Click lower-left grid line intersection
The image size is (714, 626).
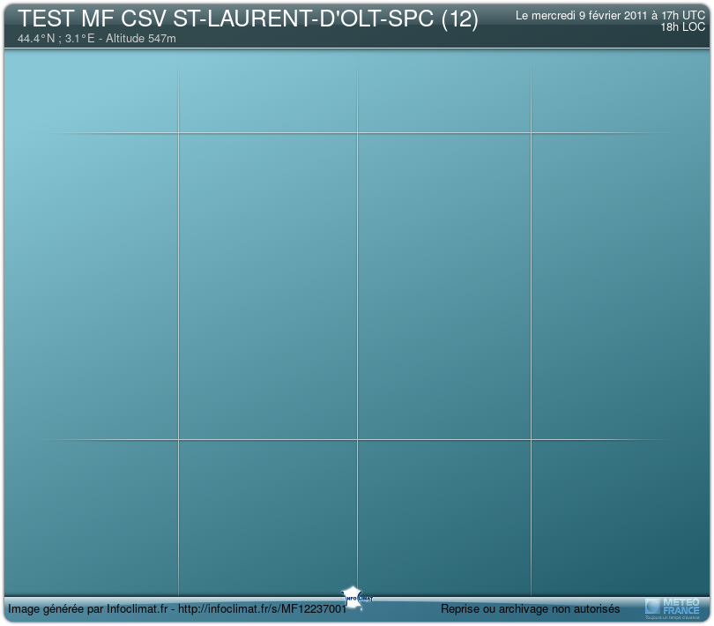tap(179, 439)
